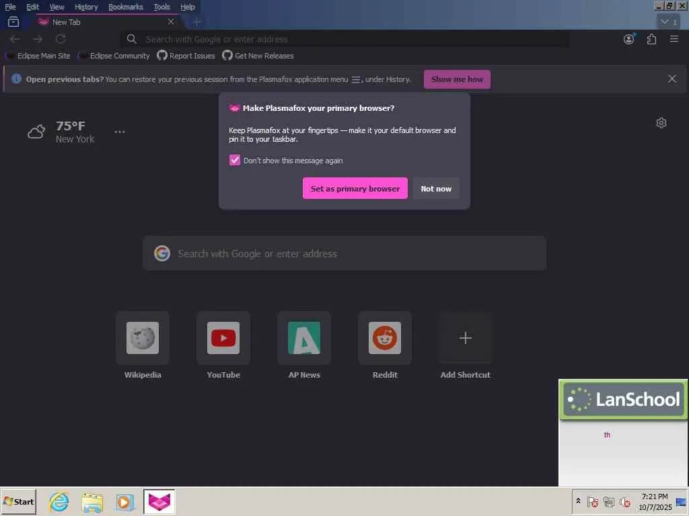Open the Windows Start button
The width and height of the screenshot is (689, 516).
[x=18, y=501]
